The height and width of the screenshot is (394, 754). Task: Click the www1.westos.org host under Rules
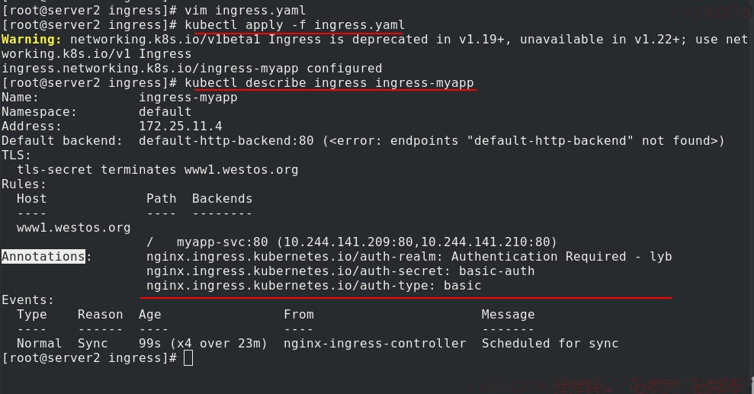pos(74,228)
